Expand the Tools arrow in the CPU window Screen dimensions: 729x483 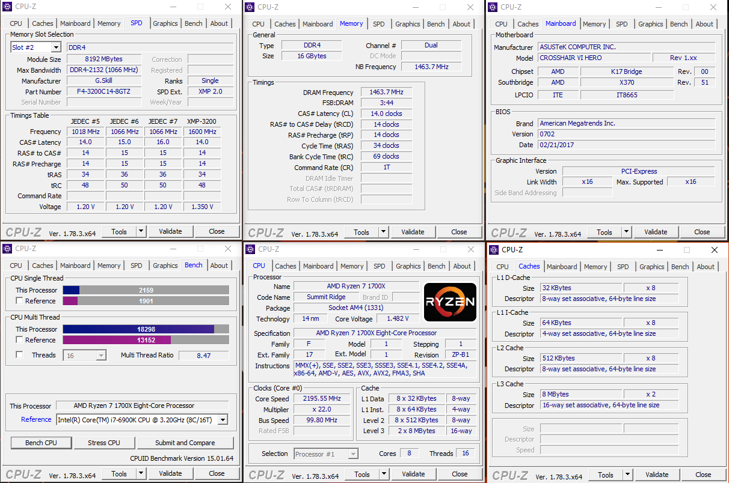(x=384, y=474)
